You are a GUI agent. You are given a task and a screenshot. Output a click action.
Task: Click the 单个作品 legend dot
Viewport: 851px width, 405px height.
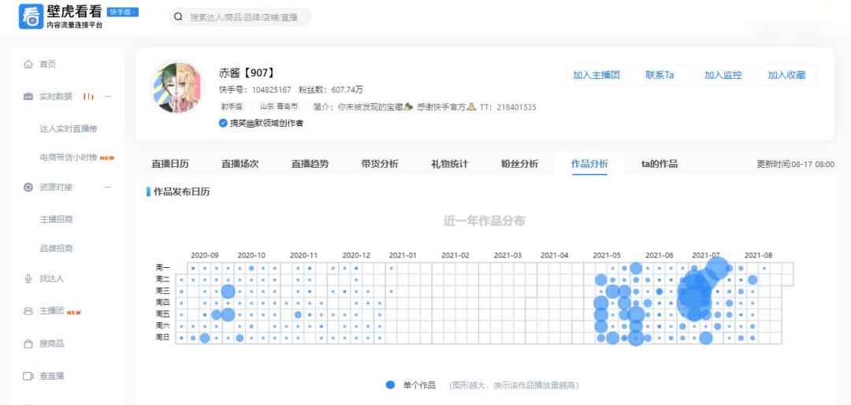click(x=390, y=385)
